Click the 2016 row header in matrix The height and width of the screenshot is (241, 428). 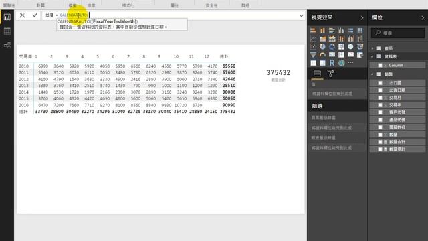tap(24, 105)
